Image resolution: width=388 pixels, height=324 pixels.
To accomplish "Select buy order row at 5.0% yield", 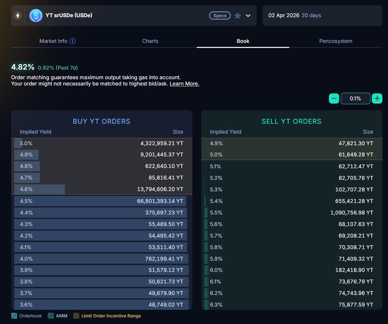I will click(102, 143).
